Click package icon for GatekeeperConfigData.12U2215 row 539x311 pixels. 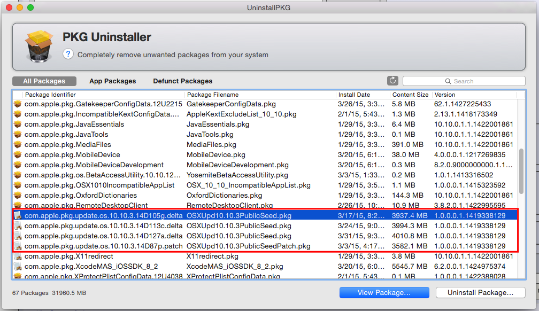click(x=18, y=104)
